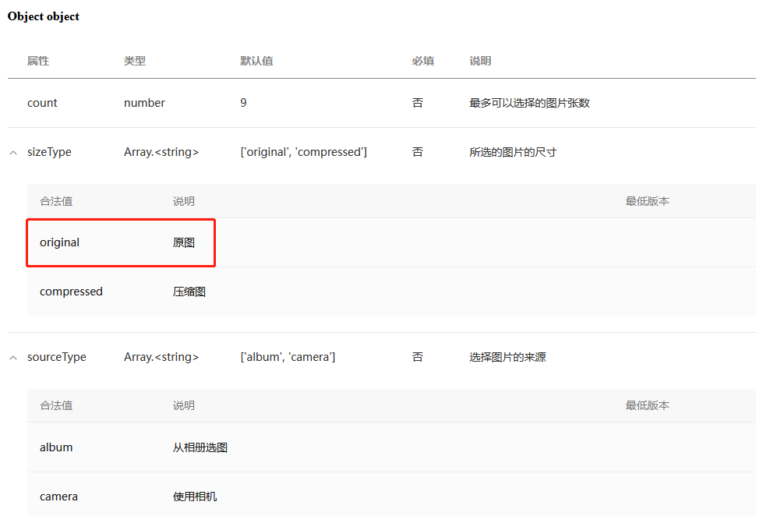Click the '类型' column header
The width and height of the screenshot is (763, 516).
click(135, 61)
